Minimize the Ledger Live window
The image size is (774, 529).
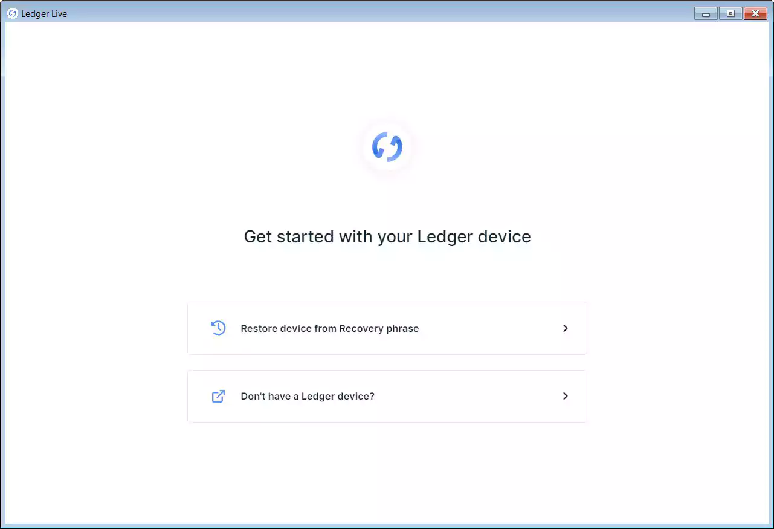tap(706, 13)
